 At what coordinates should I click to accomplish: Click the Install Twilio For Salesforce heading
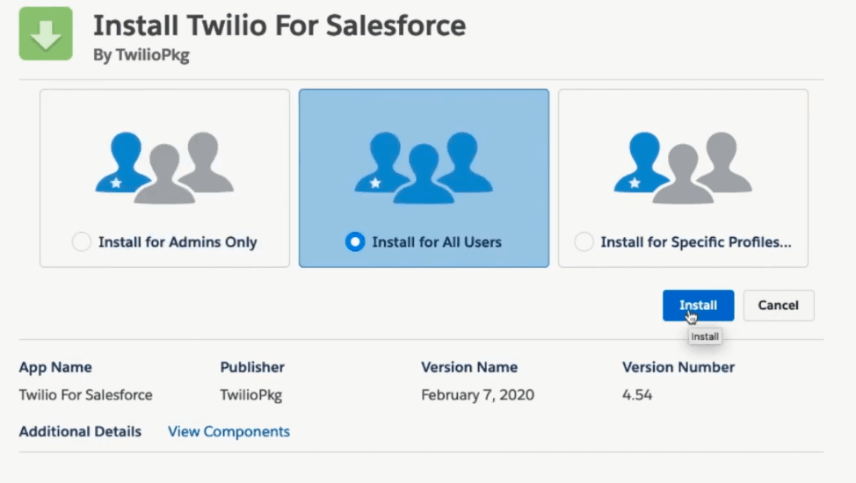279,25
